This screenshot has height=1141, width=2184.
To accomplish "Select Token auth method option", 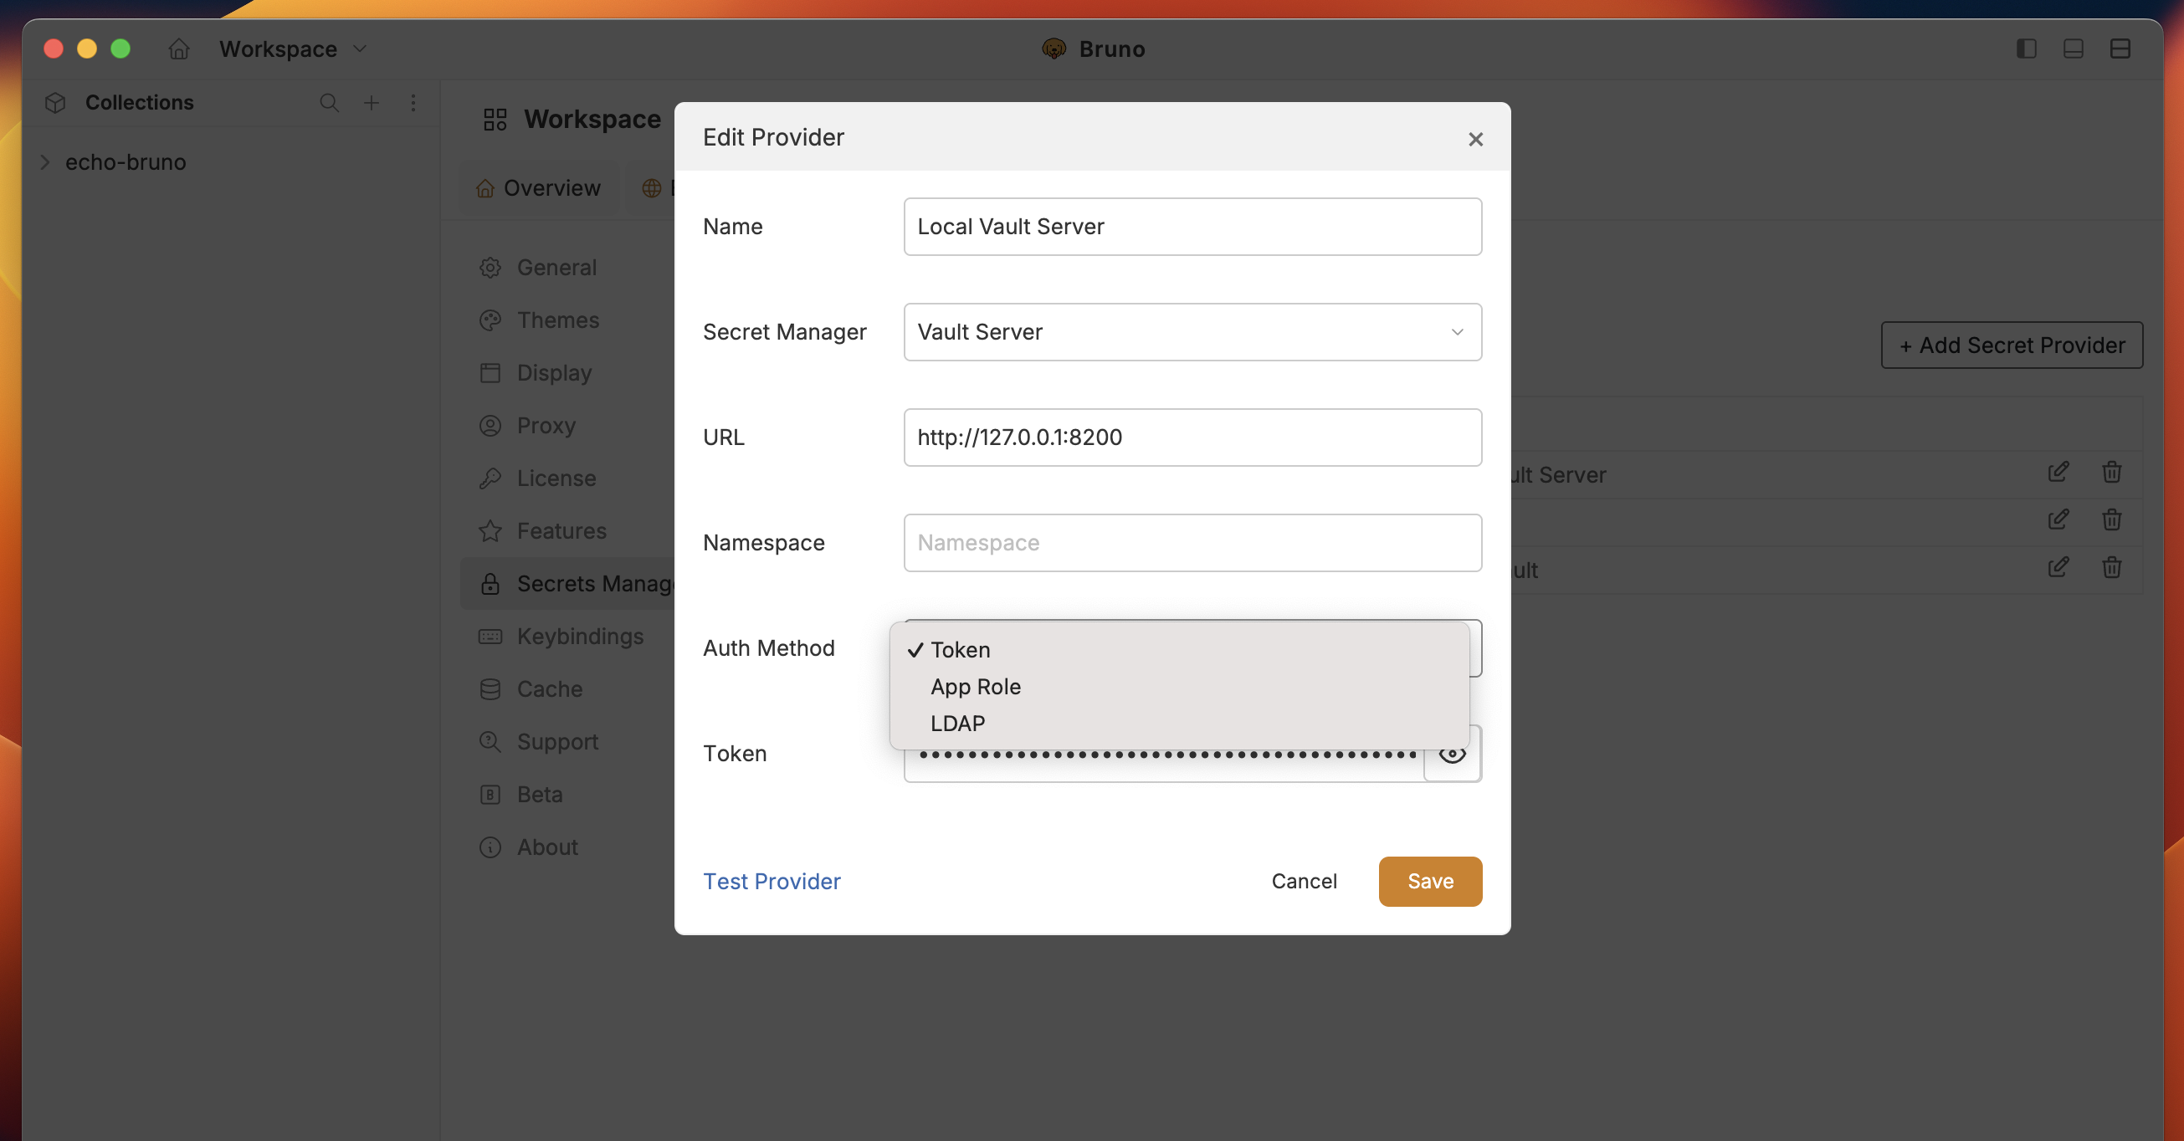I will 960,649.
